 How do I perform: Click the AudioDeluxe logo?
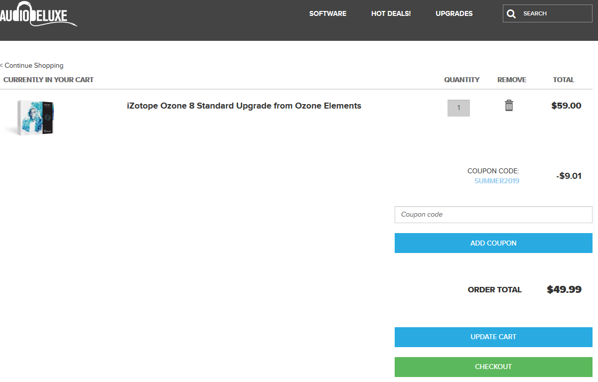pos(38,14)
